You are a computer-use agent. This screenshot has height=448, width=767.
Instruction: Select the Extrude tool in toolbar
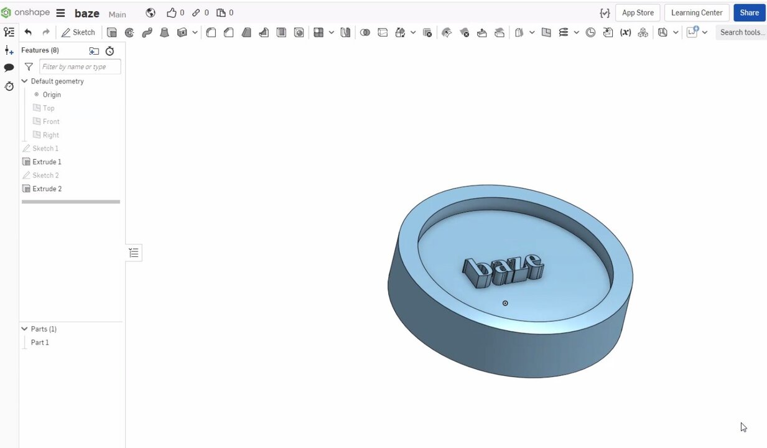(112, 32)
